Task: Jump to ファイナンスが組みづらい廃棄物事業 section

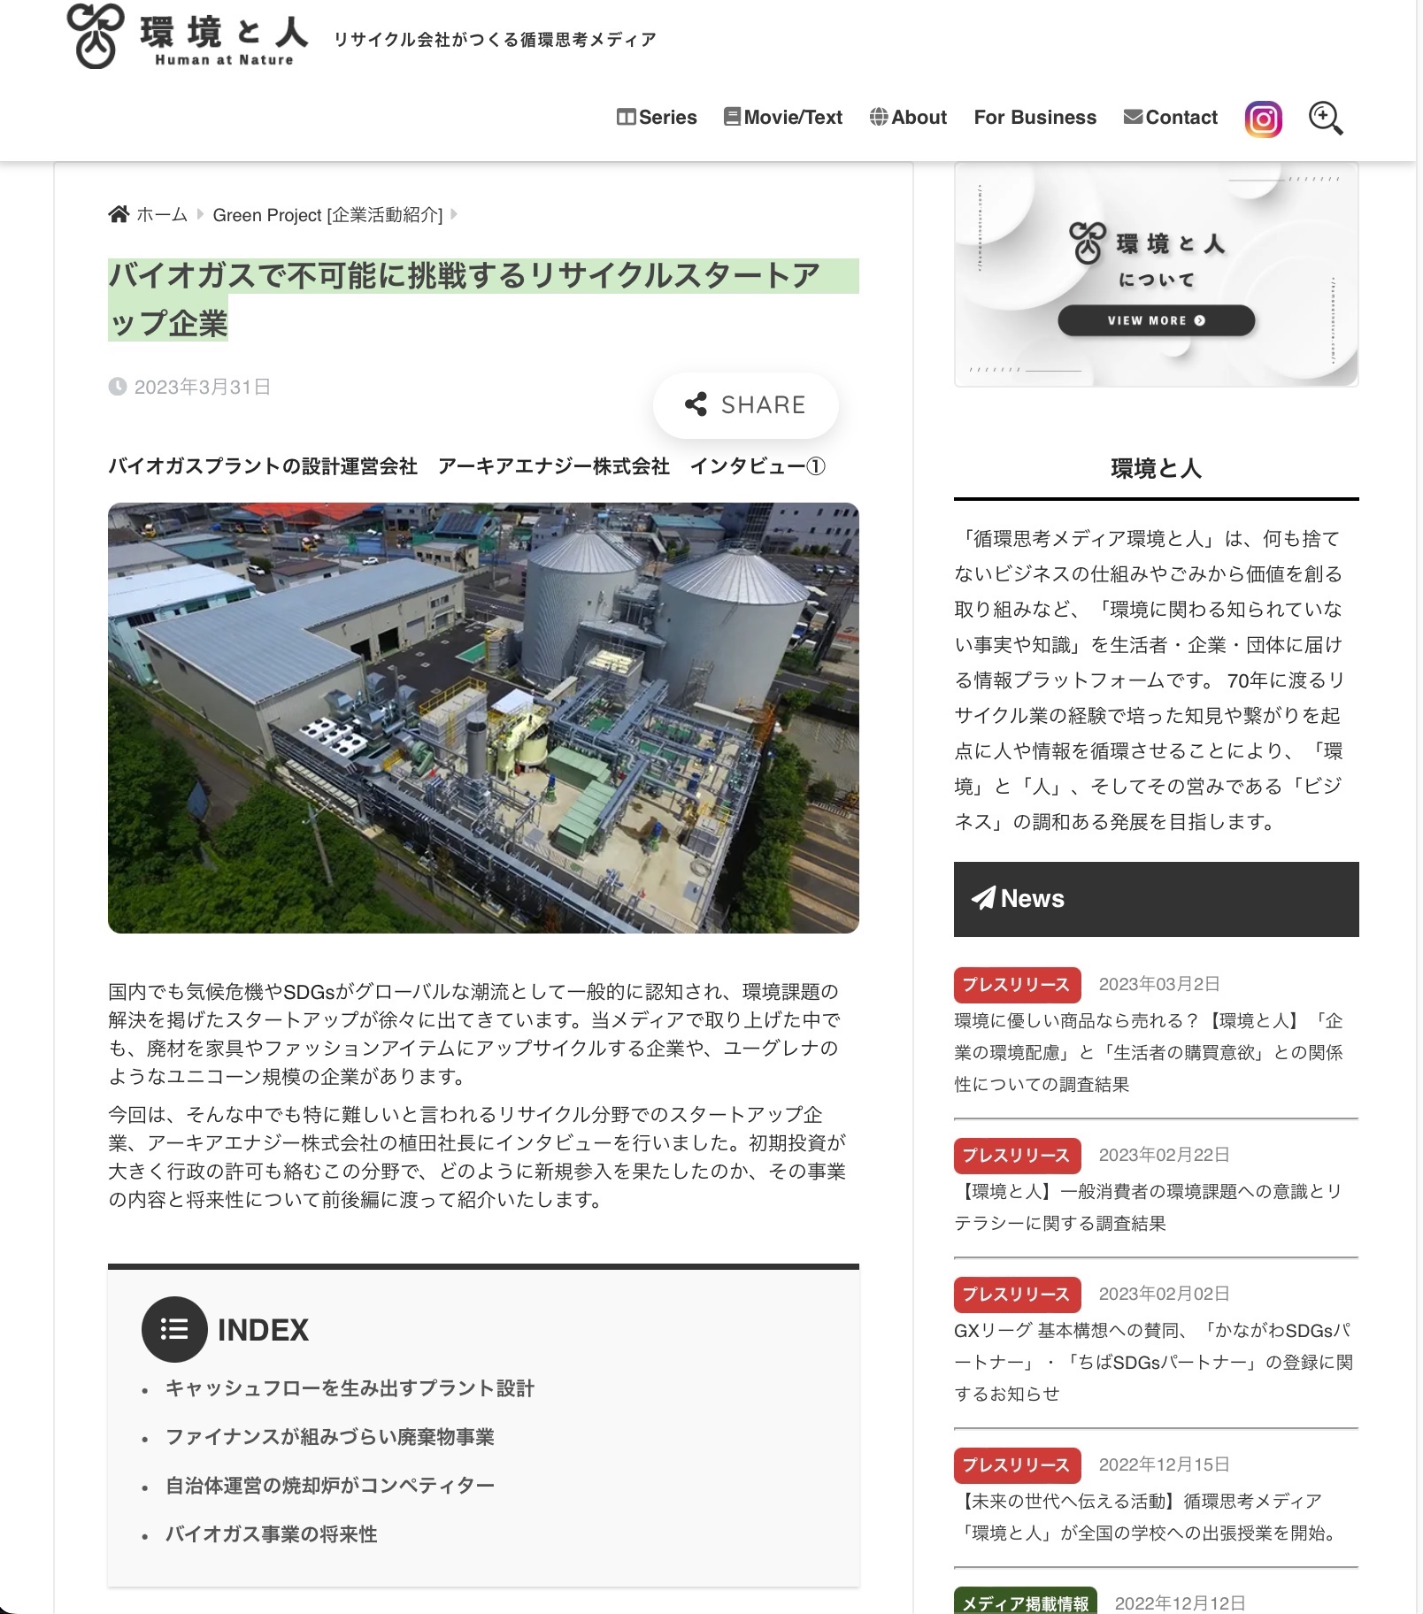Action: pos(330,1437)
